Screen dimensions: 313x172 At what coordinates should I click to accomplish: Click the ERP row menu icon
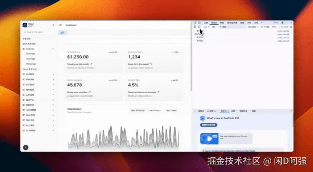[23, 120]
